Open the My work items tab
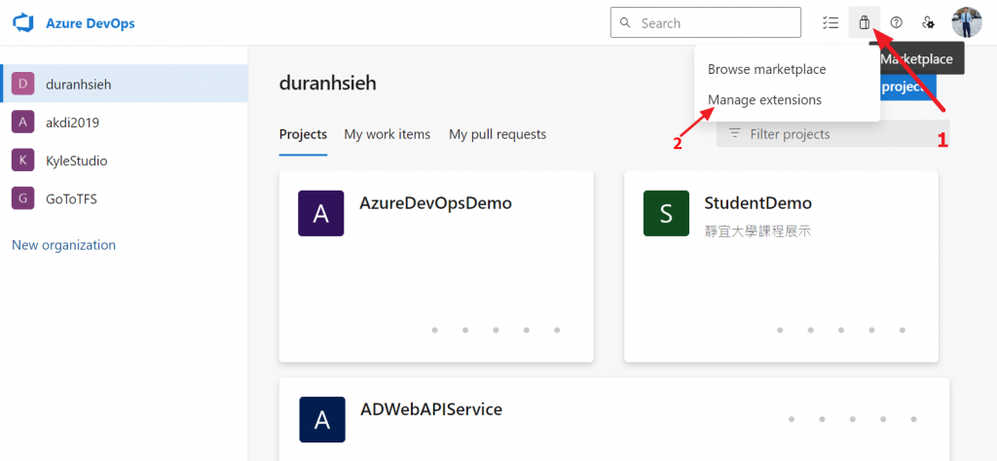Image resolution: width=997 pixels, height=461 pixels. (x=388, y=134)
